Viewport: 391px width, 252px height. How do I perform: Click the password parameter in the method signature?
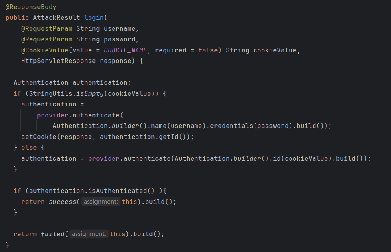coord(119,39)
